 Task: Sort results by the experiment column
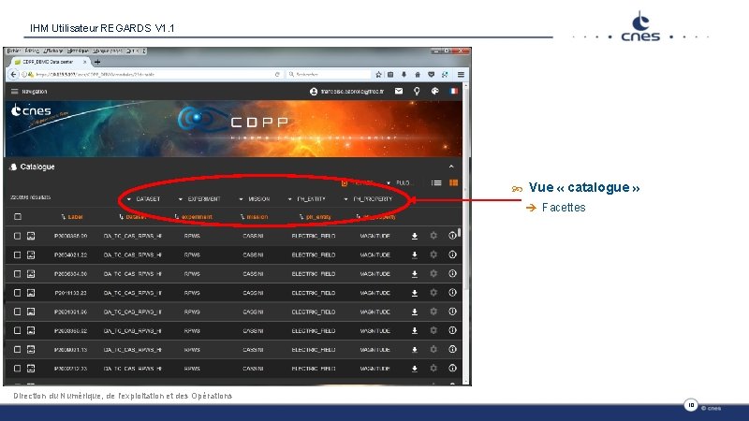(x=193, y=217)
